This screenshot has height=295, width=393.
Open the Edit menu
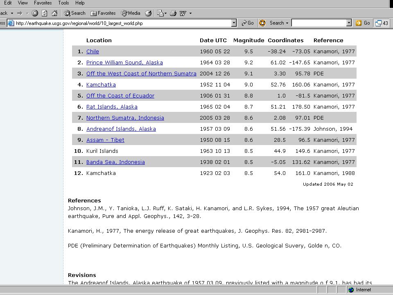[8, 3]
